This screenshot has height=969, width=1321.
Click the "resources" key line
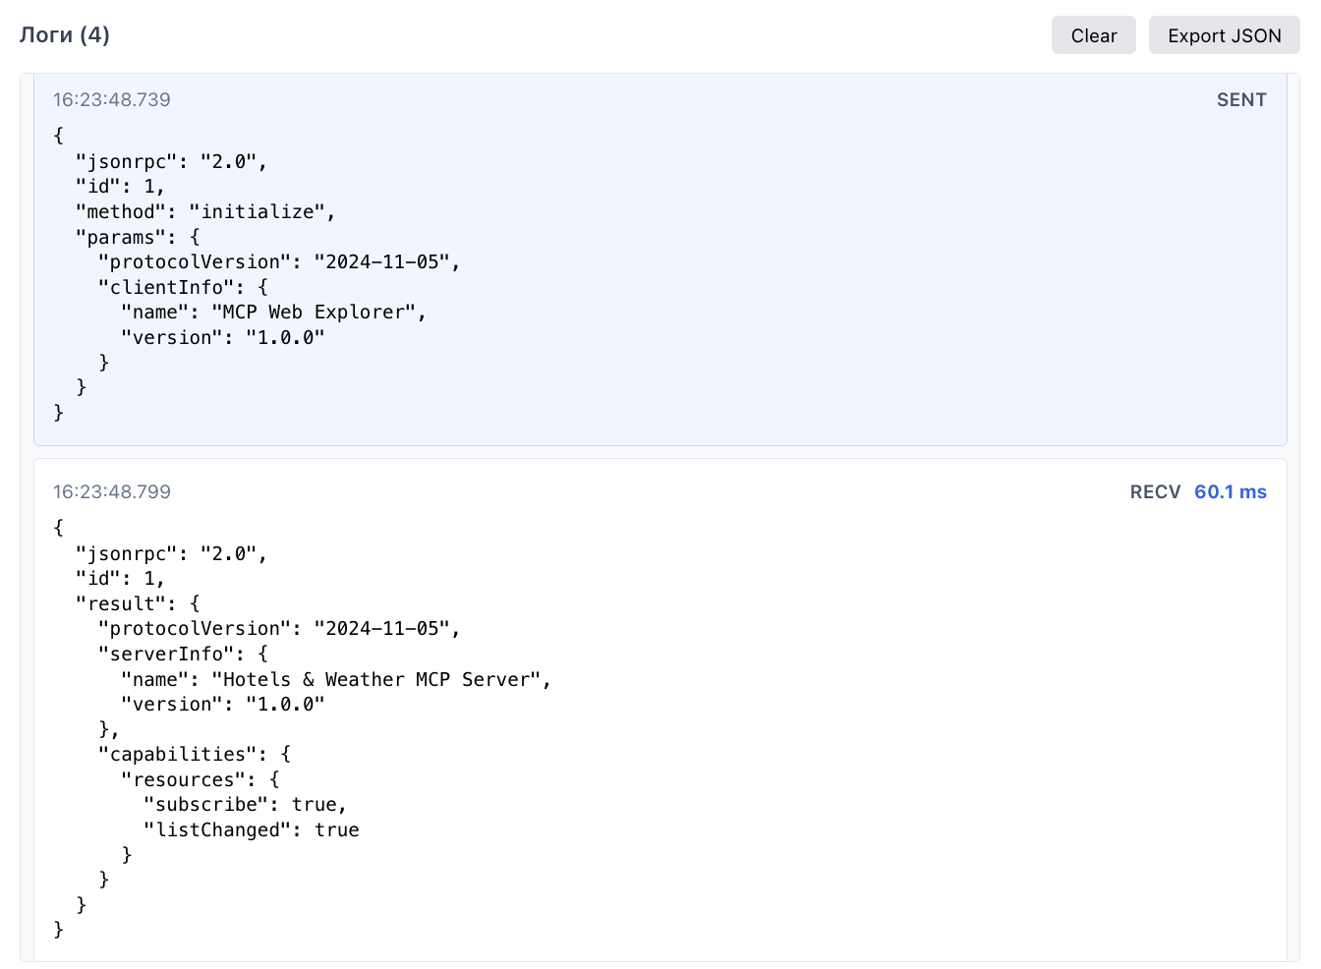(x=201, y=779)
